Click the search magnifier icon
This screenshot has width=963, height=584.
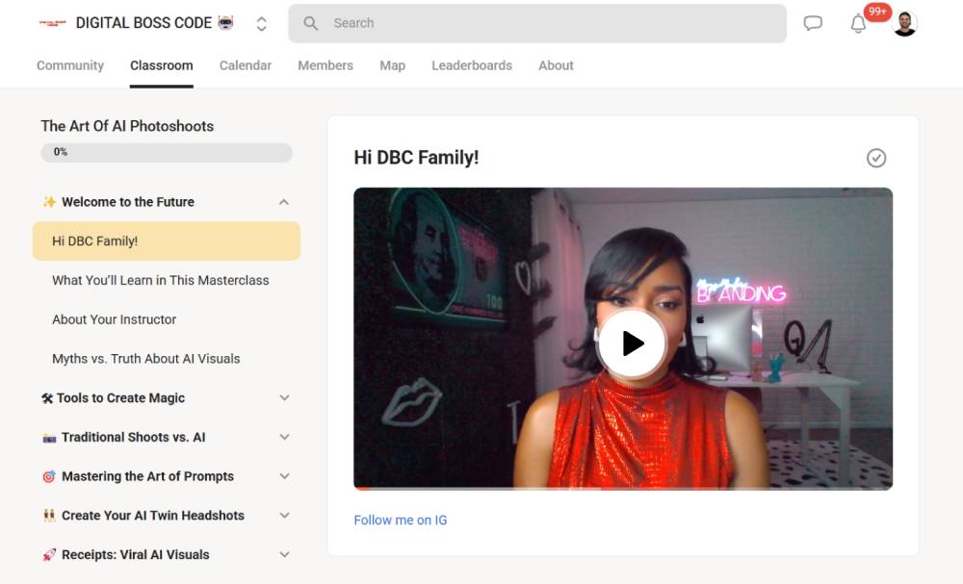coord(311,23)
